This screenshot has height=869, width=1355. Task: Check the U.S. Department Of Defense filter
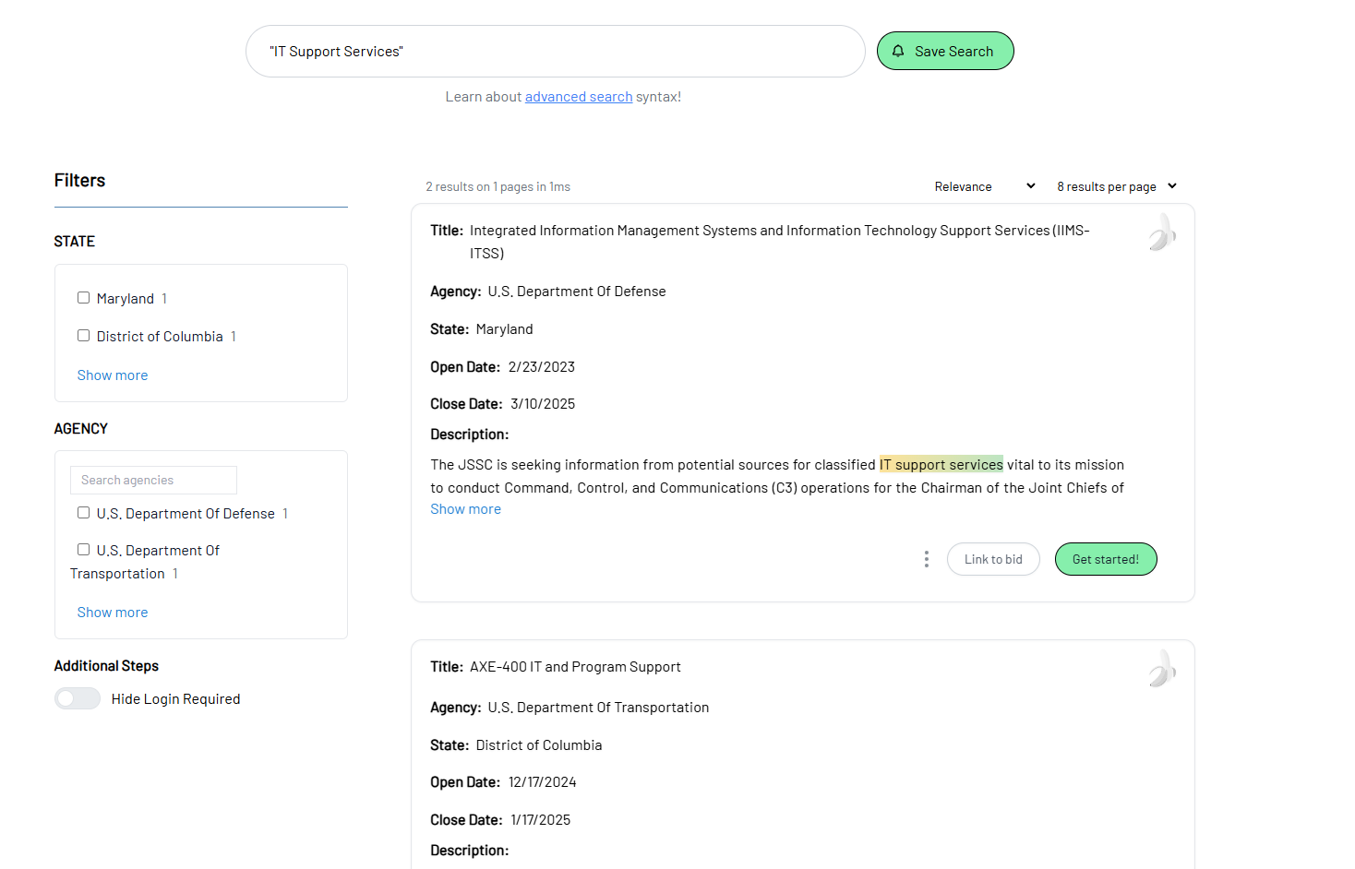click(83, 513)
